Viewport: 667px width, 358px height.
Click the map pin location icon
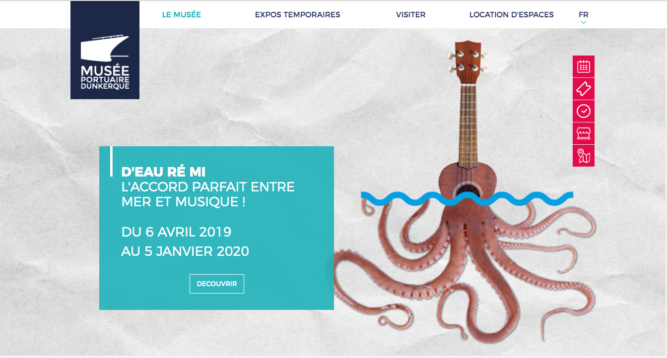click(x=584, y=156)
